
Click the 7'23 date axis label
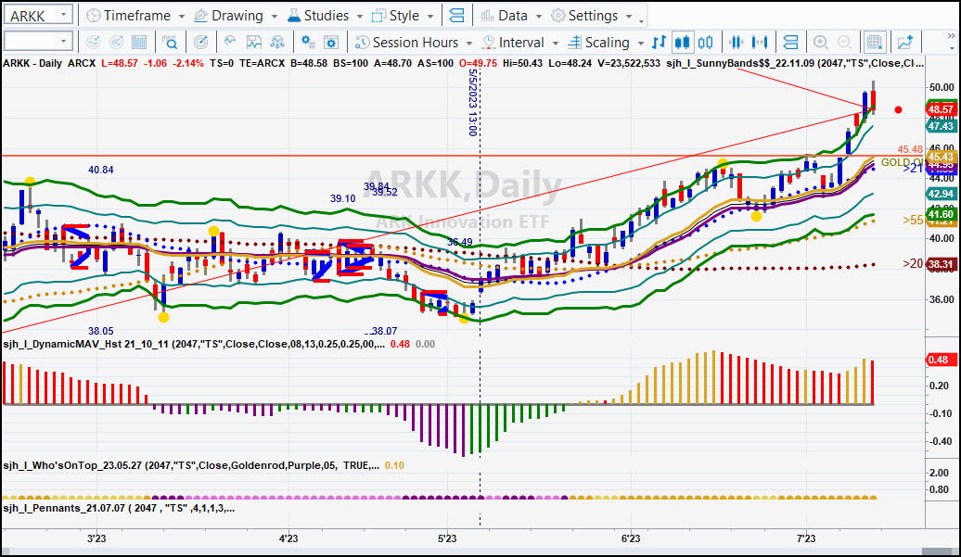[806, 538]
